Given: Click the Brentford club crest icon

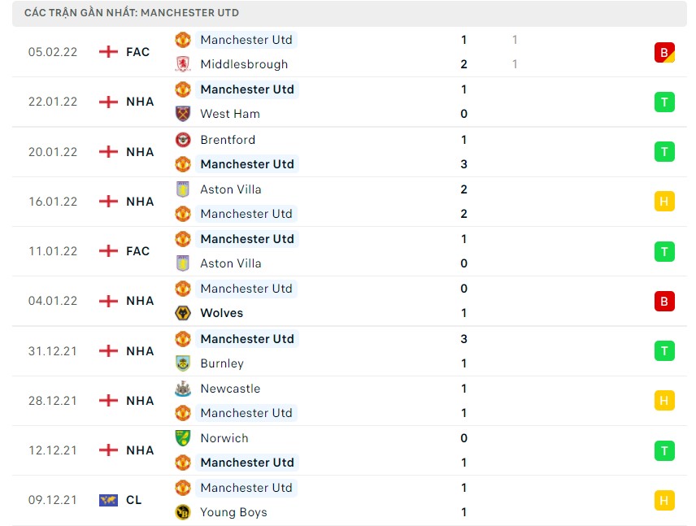Looking at the screenshot, I should coord(183,140).
